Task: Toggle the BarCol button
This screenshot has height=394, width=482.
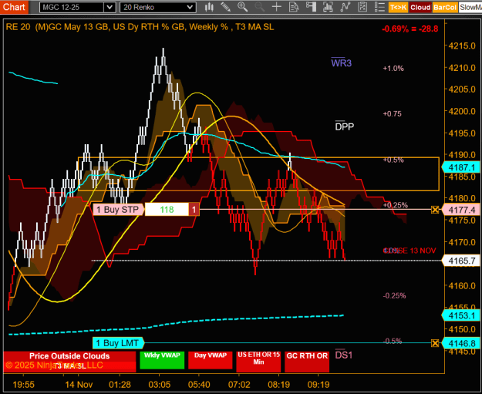Action: (x=445, y=7)
